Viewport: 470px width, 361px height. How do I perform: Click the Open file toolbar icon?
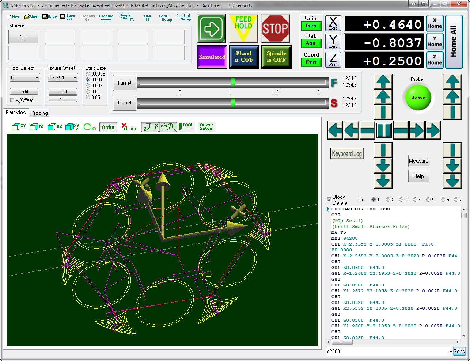(x=32, y=17)
